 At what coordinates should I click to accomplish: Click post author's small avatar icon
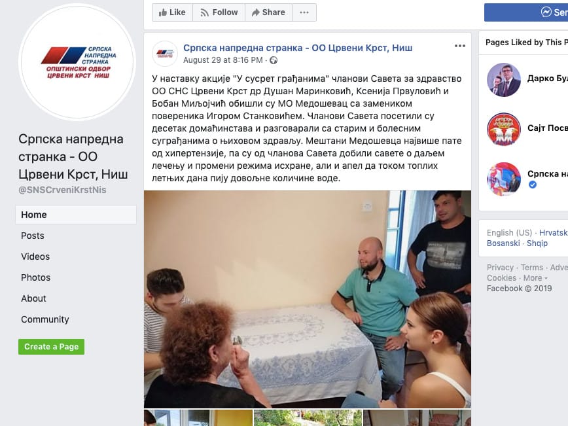pos(165,54)
